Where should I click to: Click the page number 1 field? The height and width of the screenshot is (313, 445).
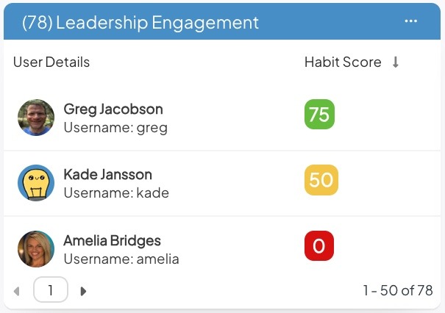(x=51, y=290)
